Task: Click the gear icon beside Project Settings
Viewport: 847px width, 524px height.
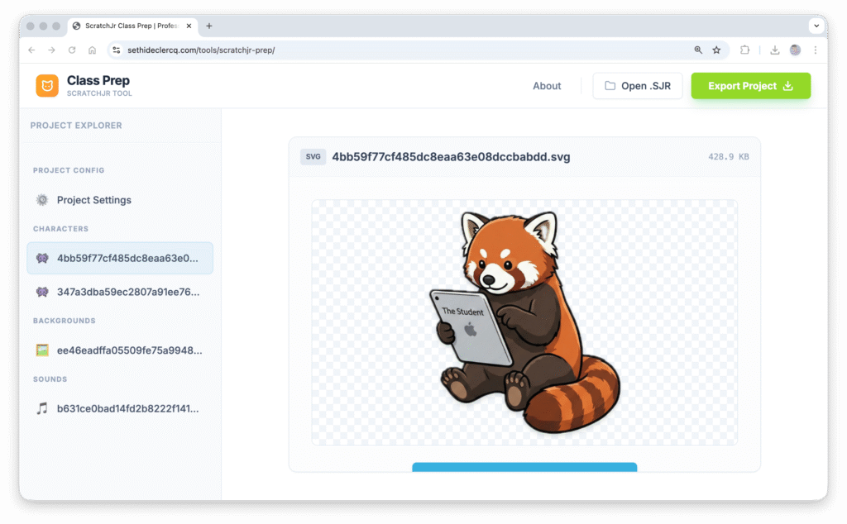Action: coord(42,200)
